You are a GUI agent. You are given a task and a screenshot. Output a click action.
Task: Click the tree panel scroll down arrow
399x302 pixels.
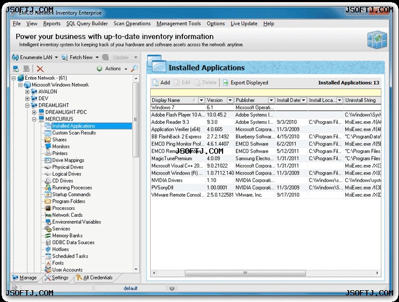(x=136, y=269)
